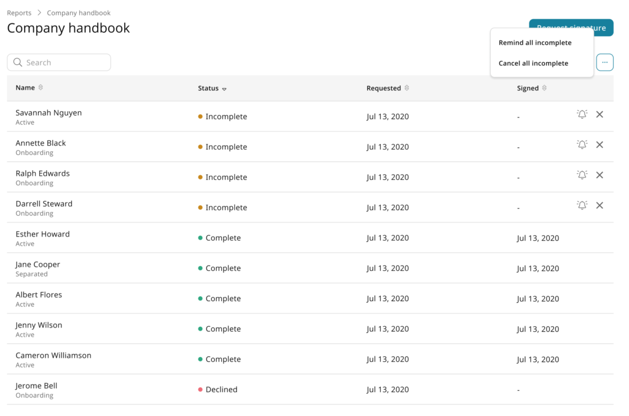Viewport: 629px width, 416px height.
Task: Select Jerome Bell name
Action: 36,385
